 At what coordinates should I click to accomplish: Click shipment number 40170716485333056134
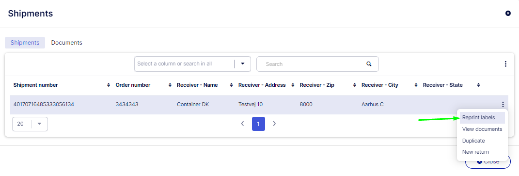point(44,104)
